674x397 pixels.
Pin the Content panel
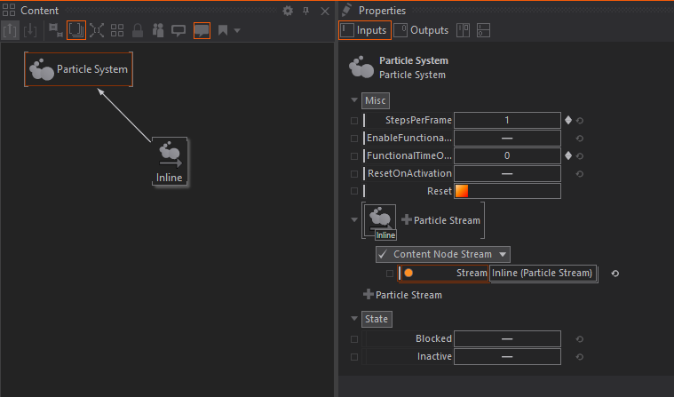(x=306, y=11)
